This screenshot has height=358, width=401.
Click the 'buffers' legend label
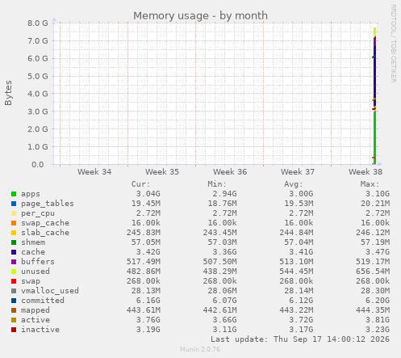38,262
